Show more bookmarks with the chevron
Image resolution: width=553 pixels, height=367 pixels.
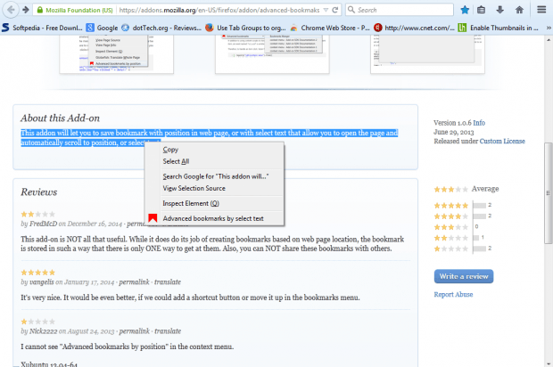point(549,28)
